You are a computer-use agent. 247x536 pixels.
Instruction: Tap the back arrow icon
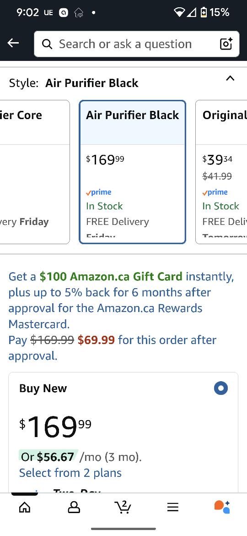13,43
